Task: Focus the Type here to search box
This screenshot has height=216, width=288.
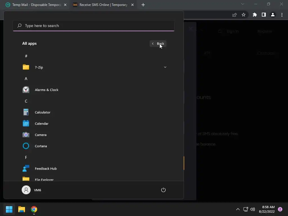Action: pos(94,26)
